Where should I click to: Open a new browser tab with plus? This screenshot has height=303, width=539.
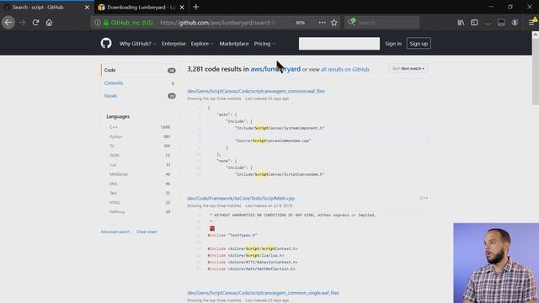(x=196, y=7)
